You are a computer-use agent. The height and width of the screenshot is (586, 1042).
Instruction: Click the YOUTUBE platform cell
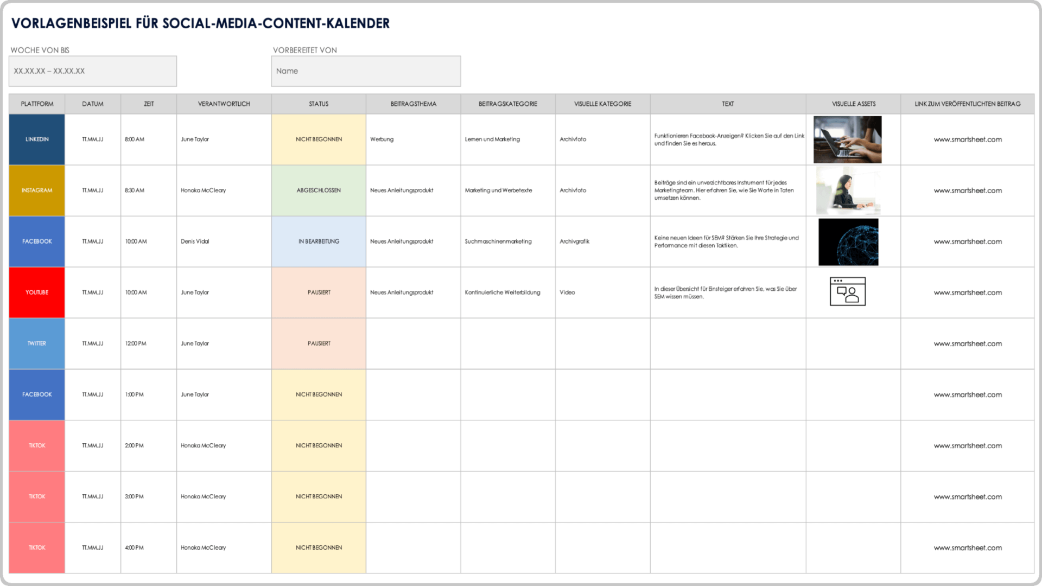click(x=37, y=292)
